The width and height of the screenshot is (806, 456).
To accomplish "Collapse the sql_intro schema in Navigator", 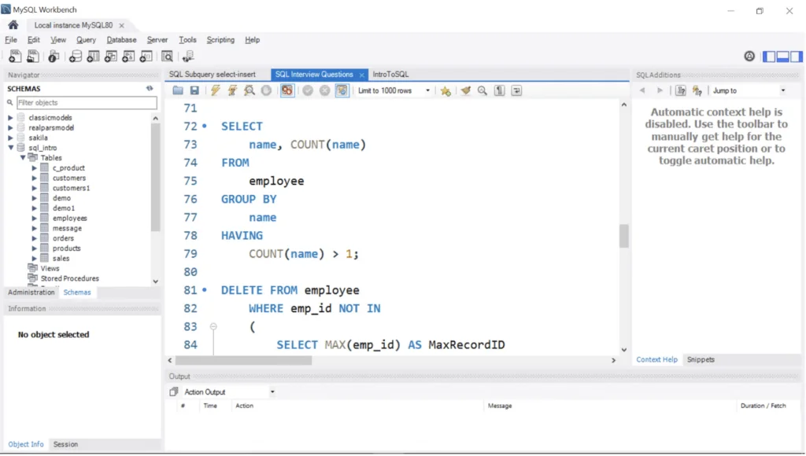I will (x=10, y=147).
